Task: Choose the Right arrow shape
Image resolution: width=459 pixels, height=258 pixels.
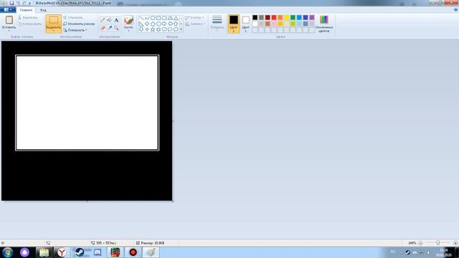Action: click(x=164, y=24)
